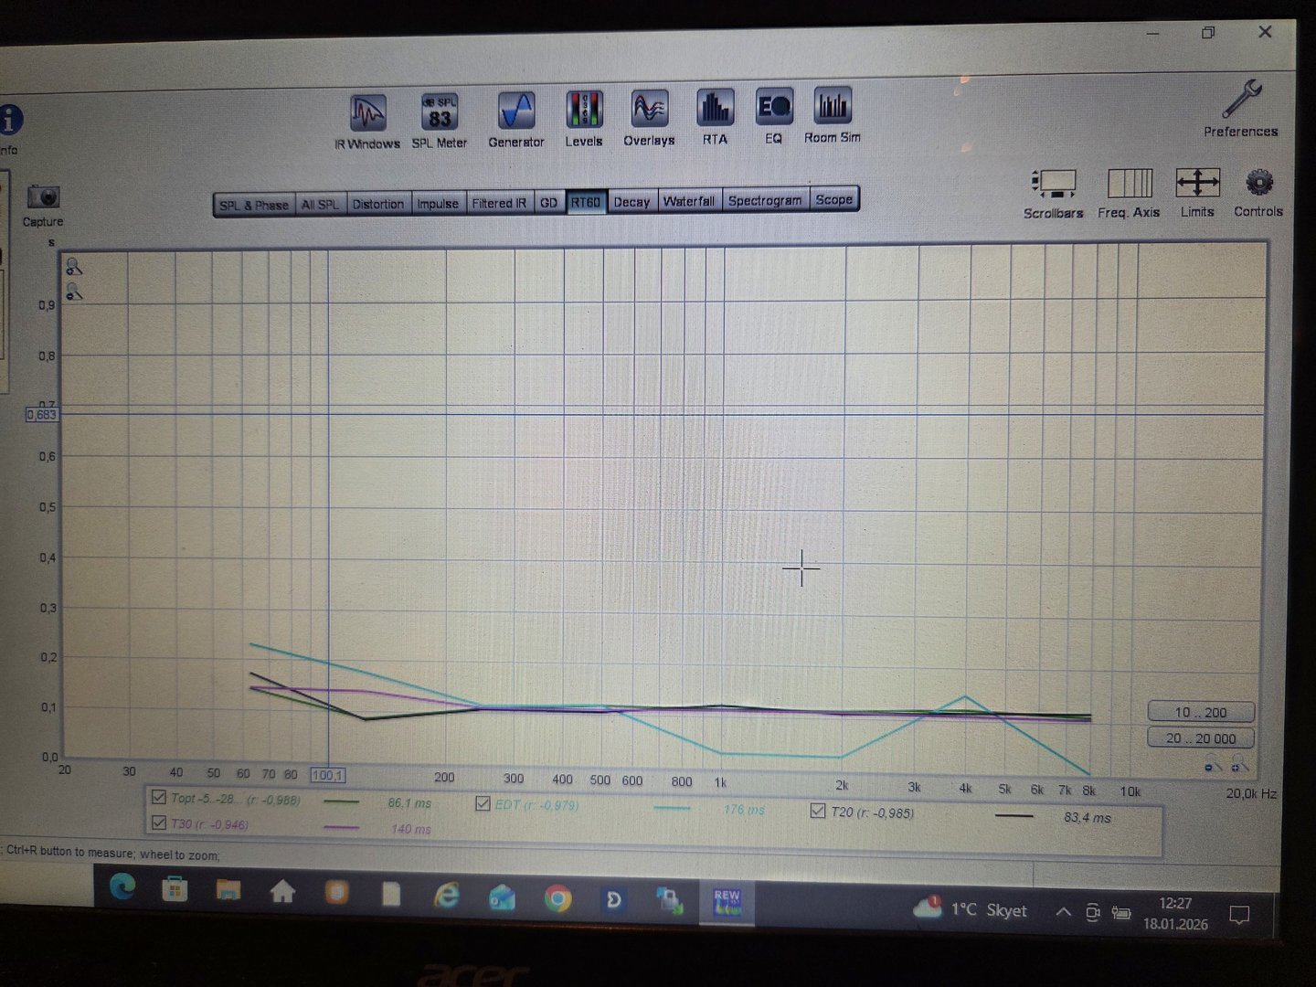Viewport: 1316px width, 987px height.
Task: Open Microsoft Edge from the taskbar
Action: (122, 886)
